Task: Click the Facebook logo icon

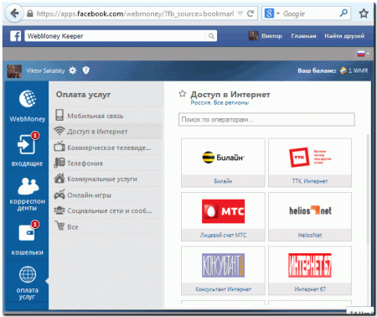Action: pyautogui.click(x=16, y=36)
